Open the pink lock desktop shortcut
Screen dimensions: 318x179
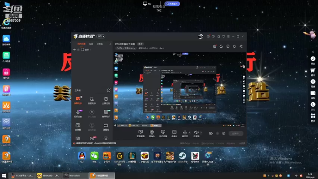(x=6, y=74)
